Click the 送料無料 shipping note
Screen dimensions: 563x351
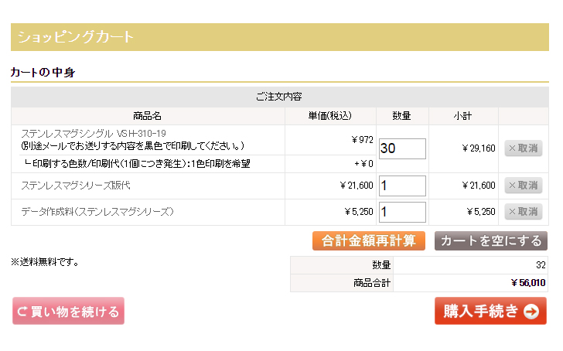pos(45,262)
